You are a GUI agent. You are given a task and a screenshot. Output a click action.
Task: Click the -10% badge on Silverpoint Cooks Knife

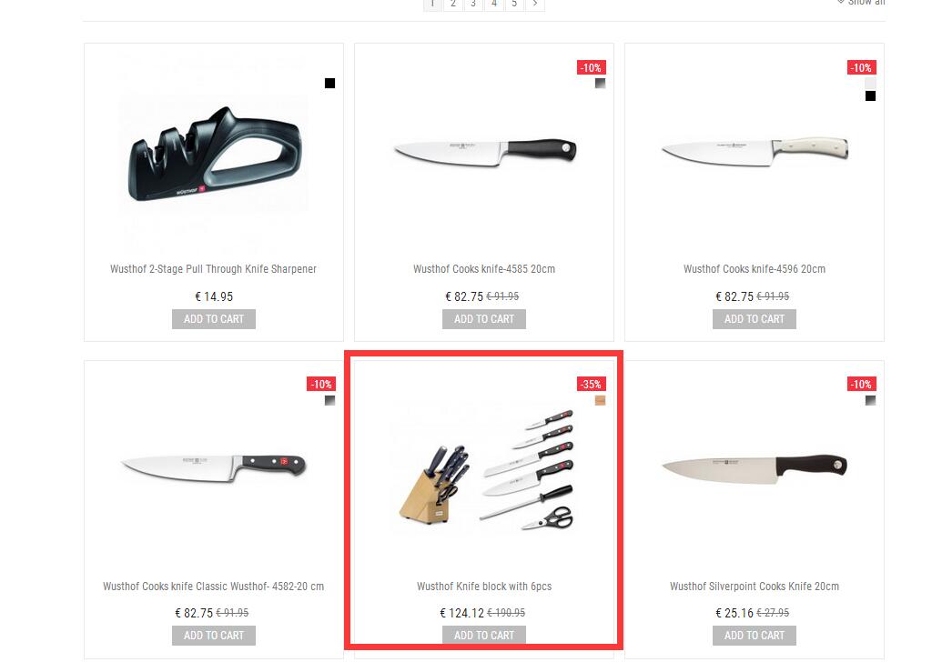tap(861, 384)
